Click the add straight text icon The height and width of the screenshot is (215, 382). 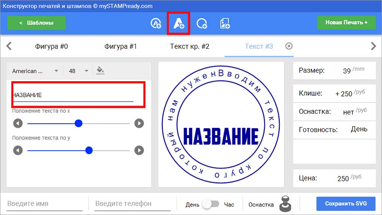[179, 23]
